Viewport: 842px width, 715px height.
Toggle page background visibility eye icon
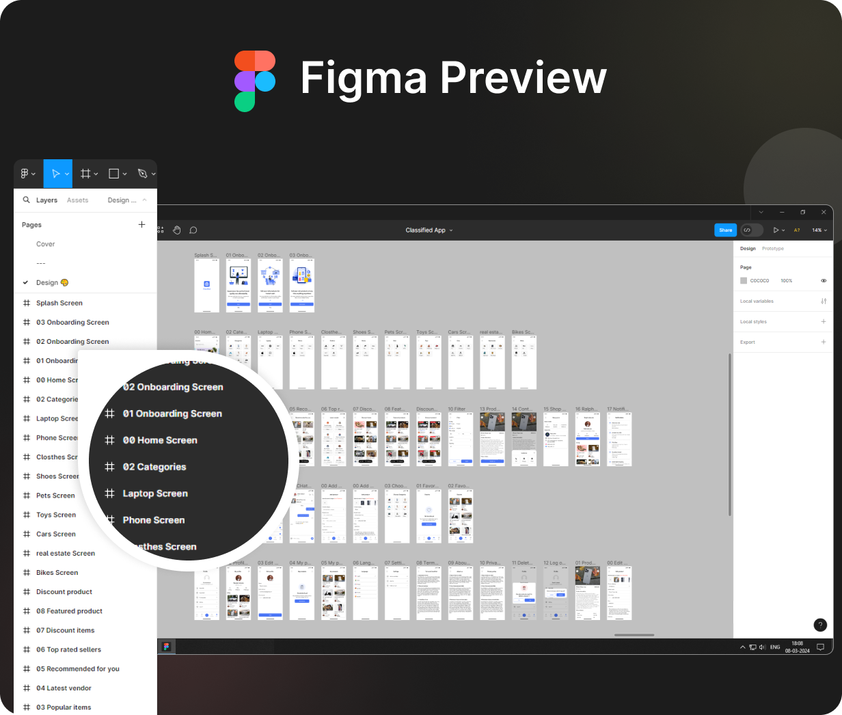click(823, 281)
